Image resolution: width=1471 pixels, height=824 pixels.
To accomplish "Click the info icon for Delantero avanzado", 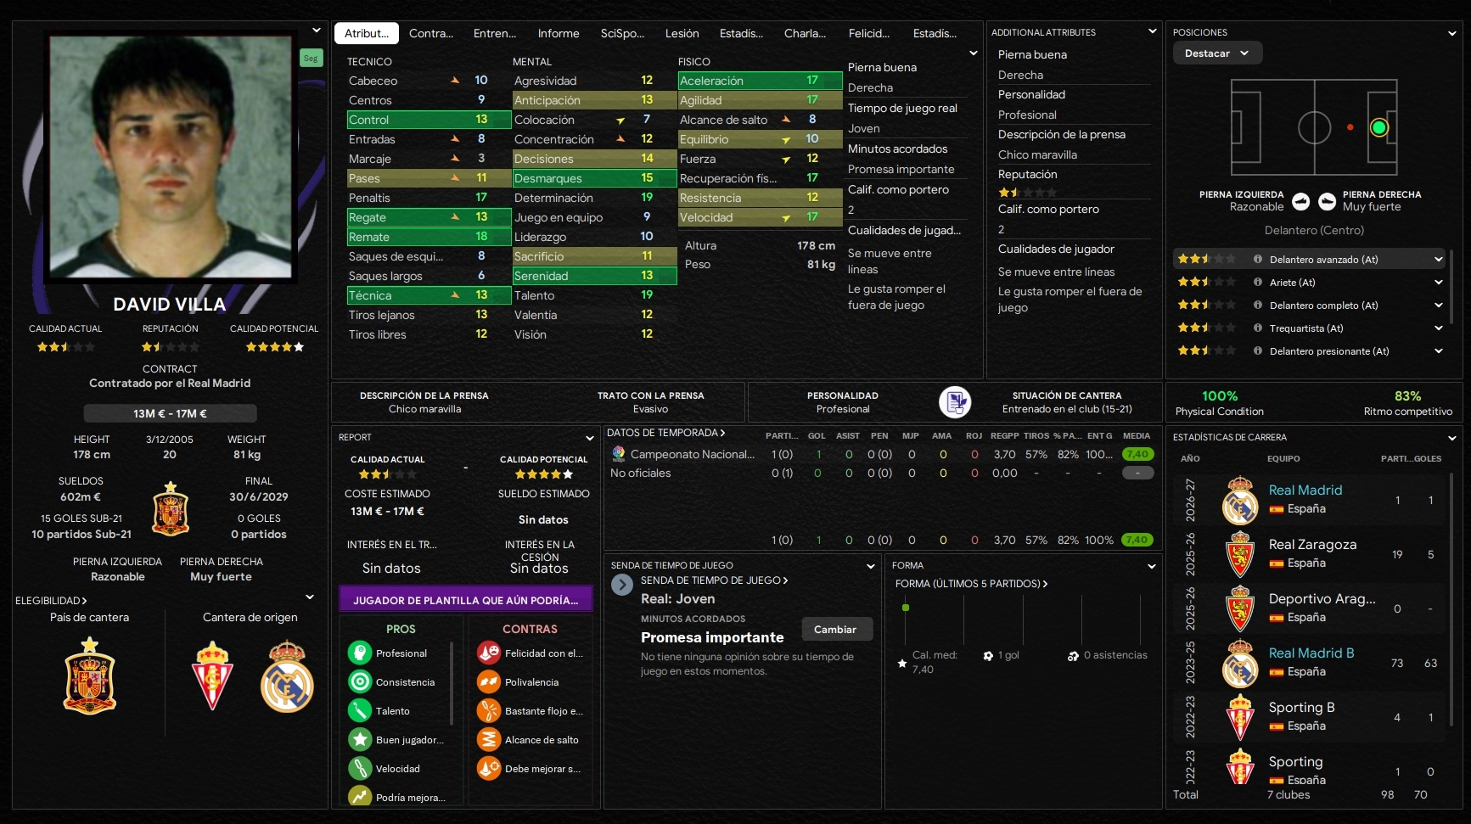I will (1258, 260).
